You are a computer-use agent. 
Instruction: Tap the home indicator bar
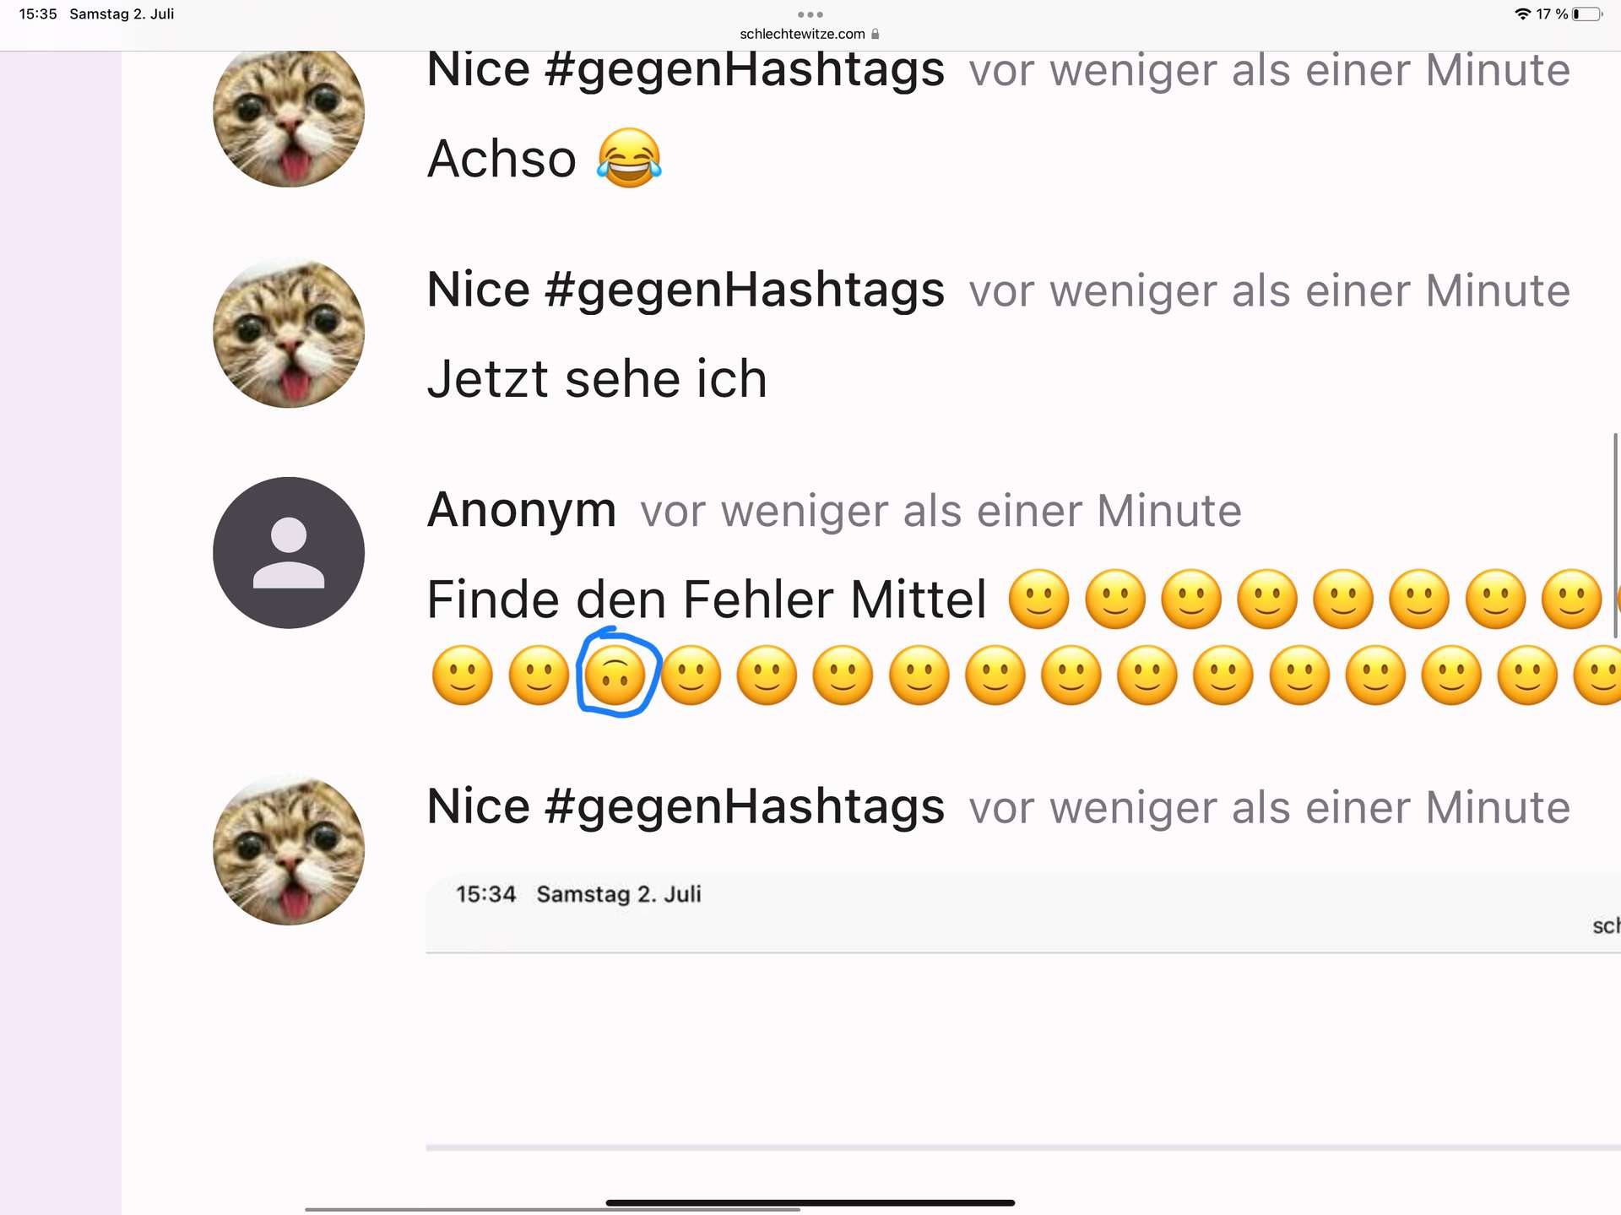coord(810,1202)
